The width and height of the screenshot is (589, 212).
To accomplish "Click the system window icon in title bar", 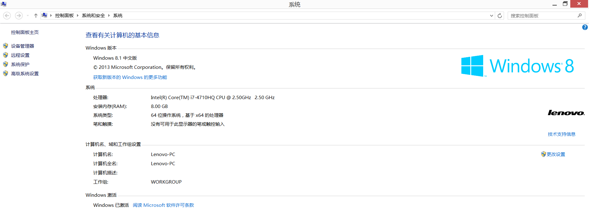I will click(4, 4).
